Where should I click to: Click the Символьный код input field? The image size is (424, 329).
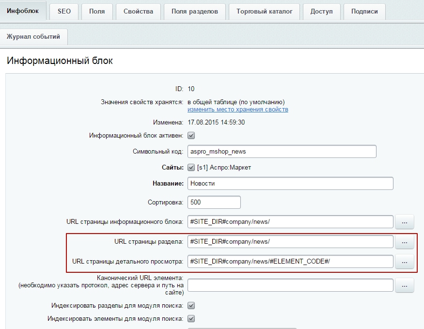[282, 152]
